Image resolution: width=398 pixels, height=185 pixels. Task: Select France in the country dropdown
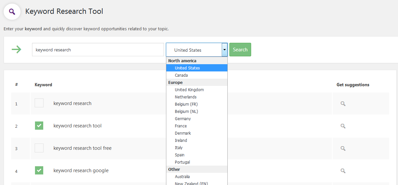pos(181,126)
